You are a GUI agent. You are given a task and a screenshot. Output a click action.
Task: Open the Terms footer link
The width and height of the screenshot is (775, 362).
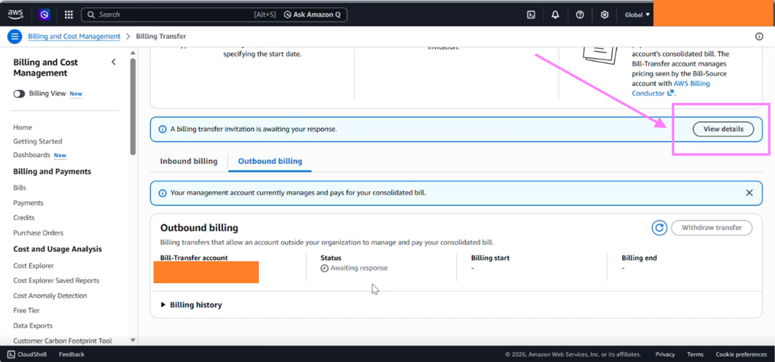(695, 354)
